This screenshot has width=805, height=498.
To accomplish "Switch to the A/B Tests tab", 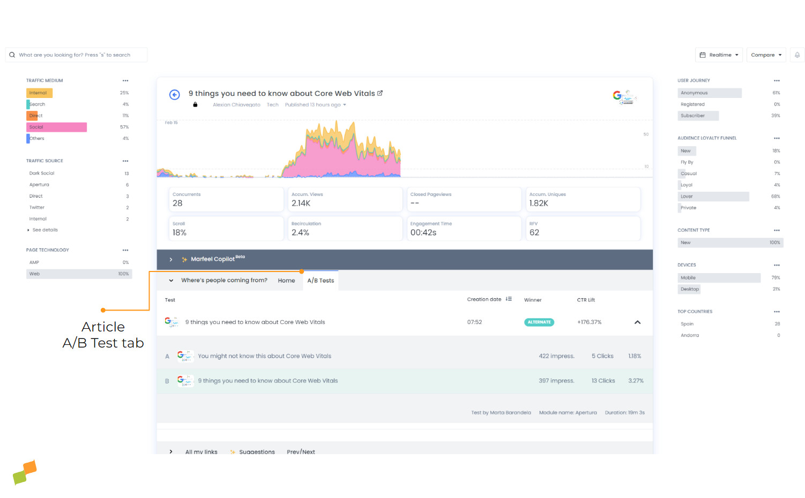I will (320, 280).
